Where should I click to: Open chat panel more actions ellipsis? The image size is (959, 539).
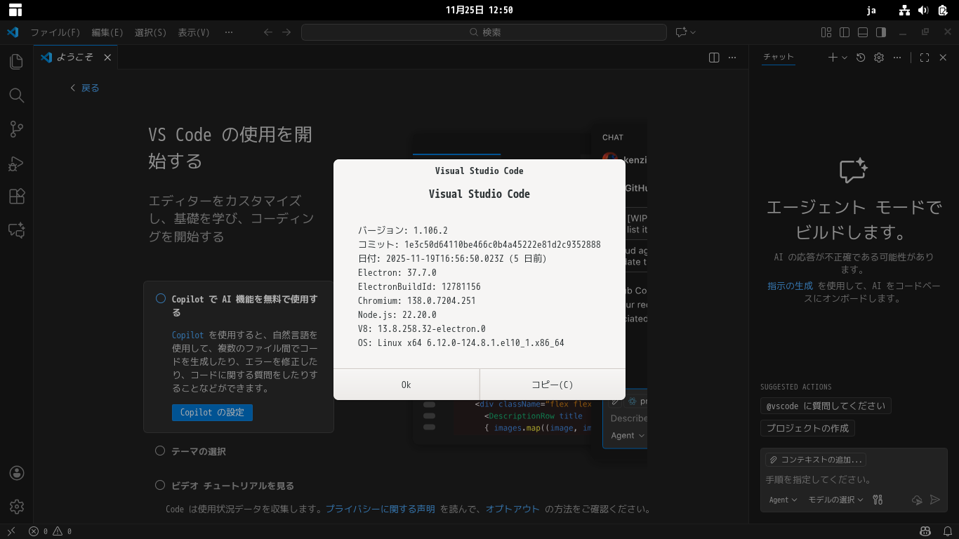(897, 58)
